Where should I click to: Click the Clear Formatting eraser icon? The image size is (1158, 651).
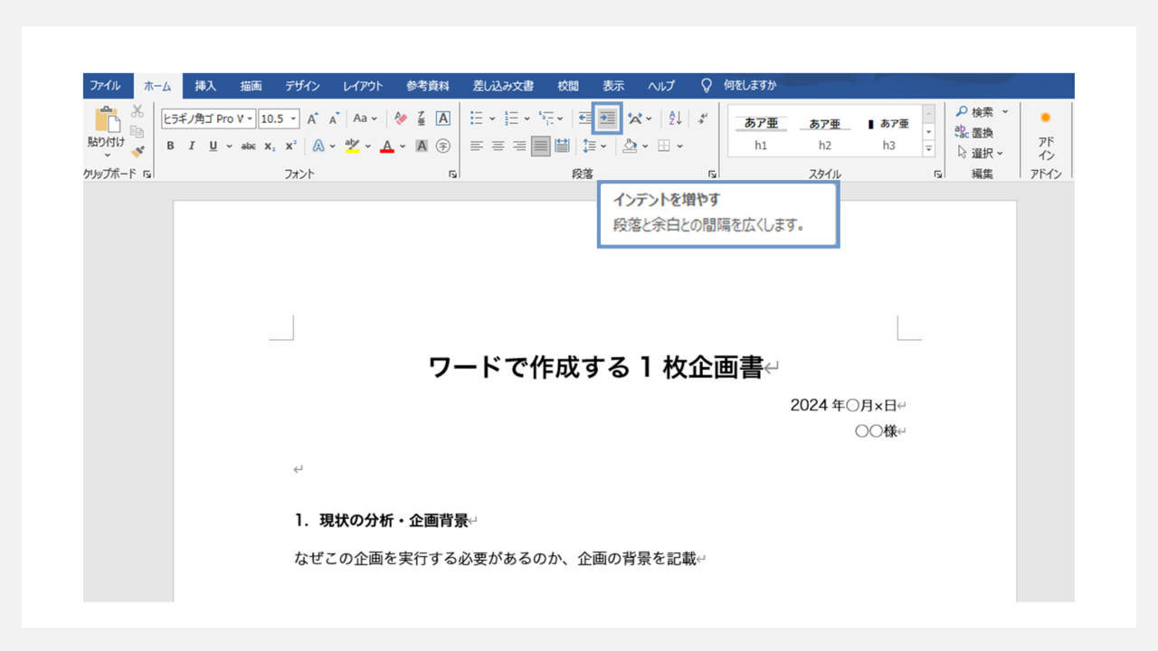click(401, 118)
